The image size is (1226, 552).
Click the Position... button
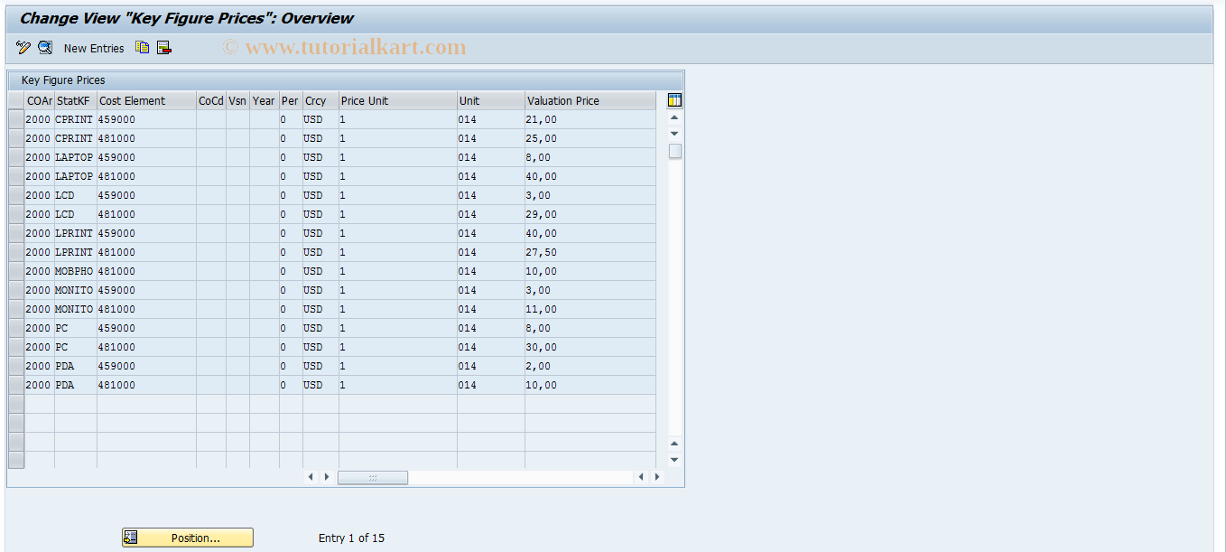(188, 538)
